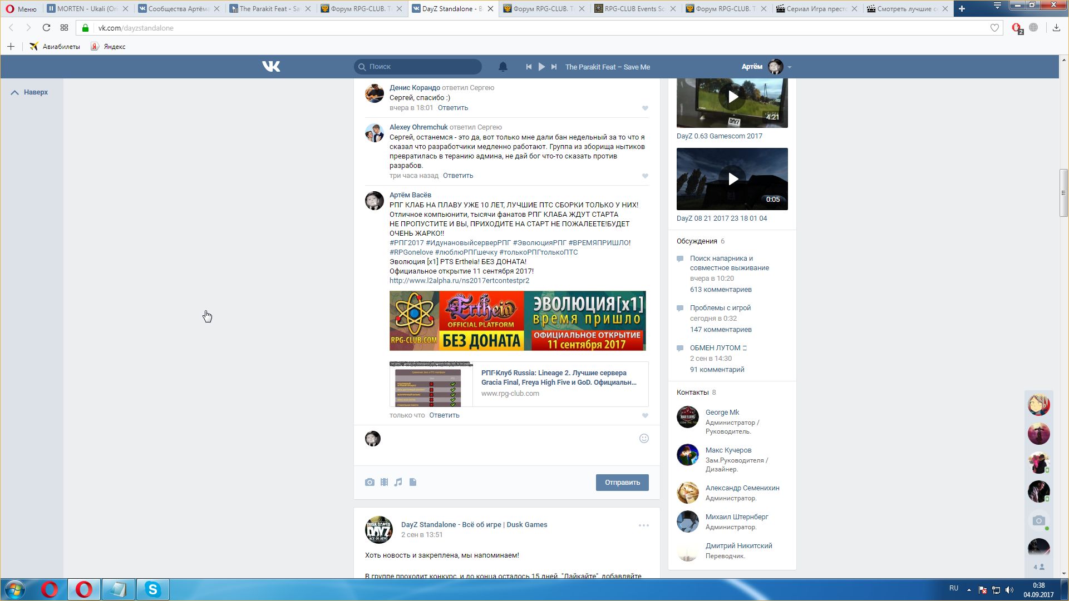Click Наверх to scroll to top

[29, 92]
